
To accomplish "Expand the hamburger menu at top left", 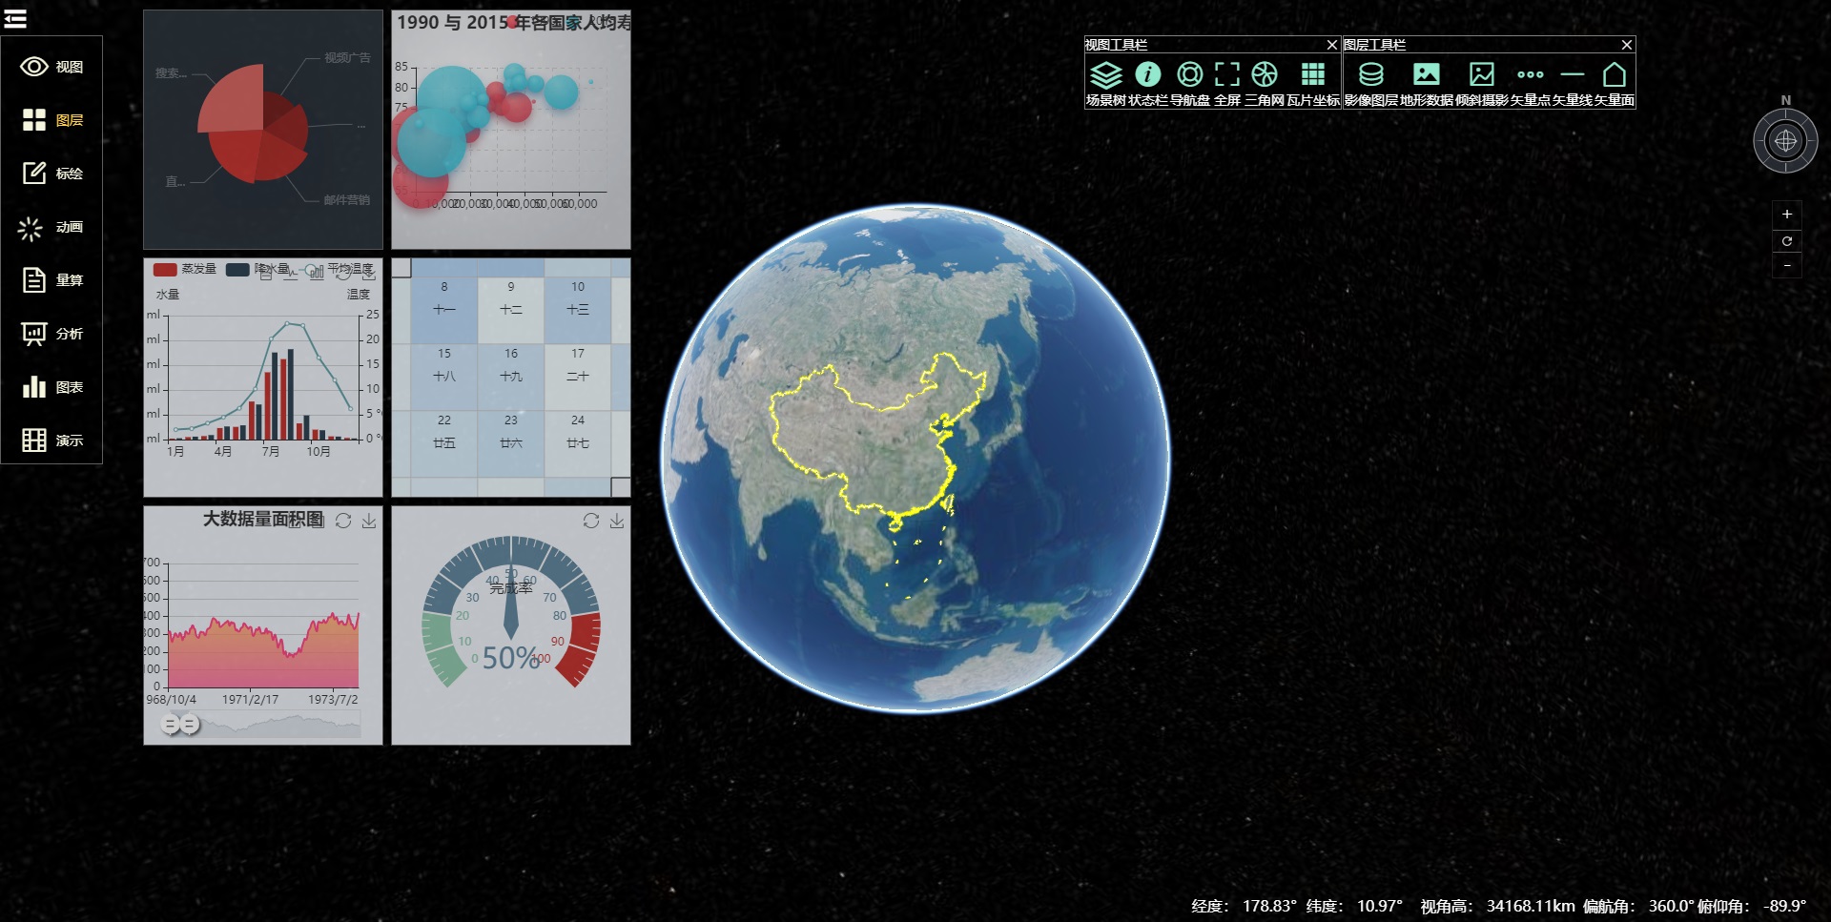I will (15, 18).
